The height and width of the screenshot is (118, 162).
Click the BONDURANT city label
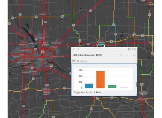(56, 43)
